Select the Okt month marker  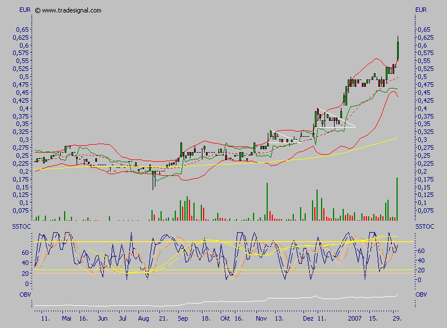(226, 319)
